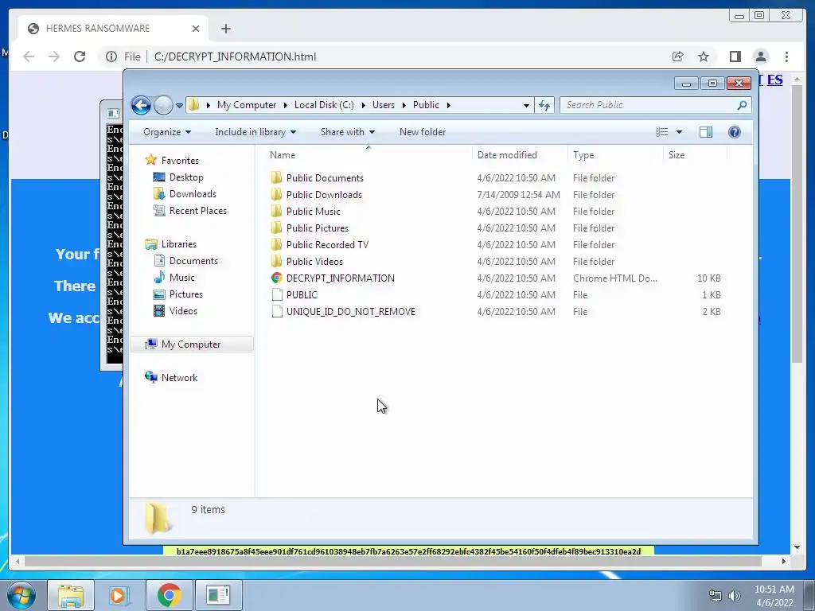Click the Chrome page vertical scrollbar

[x=797, y=224]
